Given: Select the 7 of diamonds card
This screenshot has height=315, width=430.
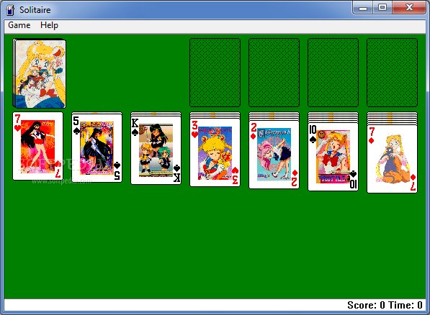Looking at the screenshot, I should point(392,159).
